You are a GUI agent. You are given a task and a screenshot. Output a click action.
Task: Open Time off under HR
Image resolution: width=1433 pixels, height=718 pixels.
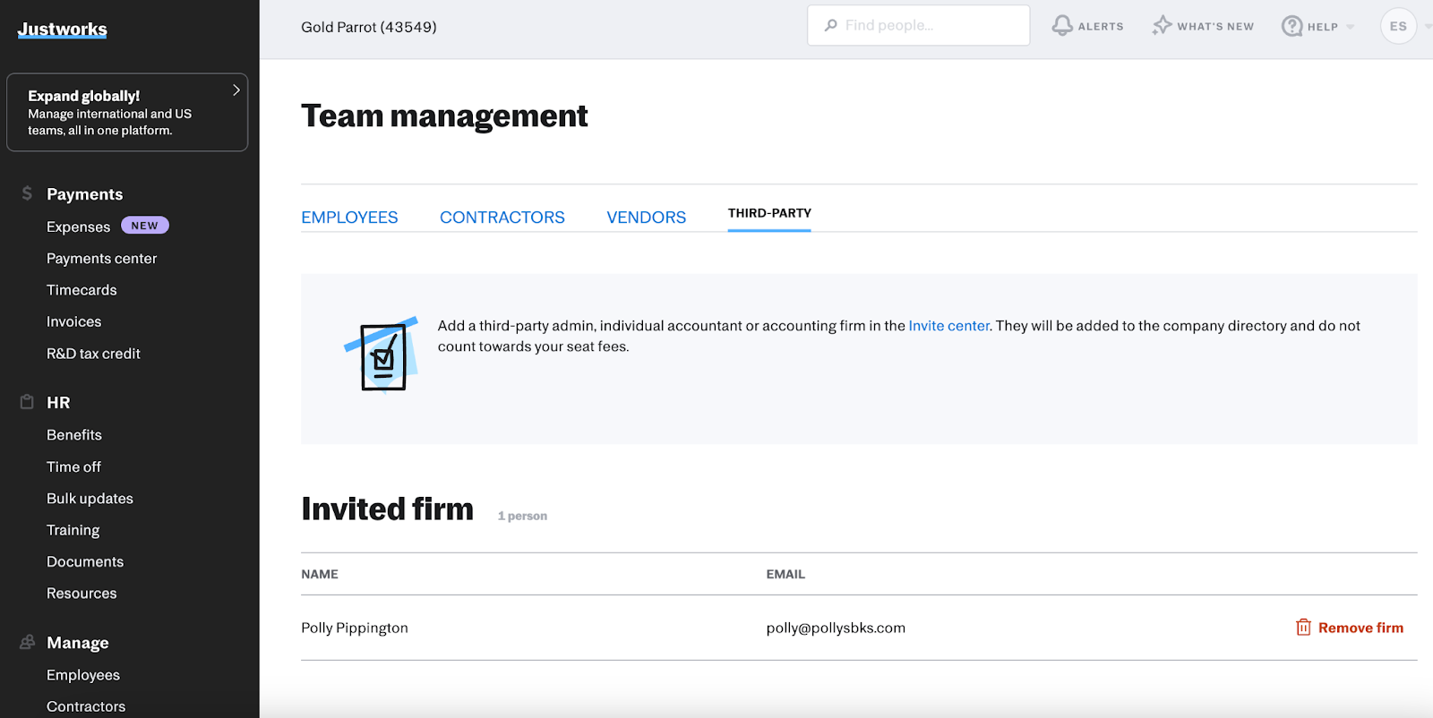point(73,466)
